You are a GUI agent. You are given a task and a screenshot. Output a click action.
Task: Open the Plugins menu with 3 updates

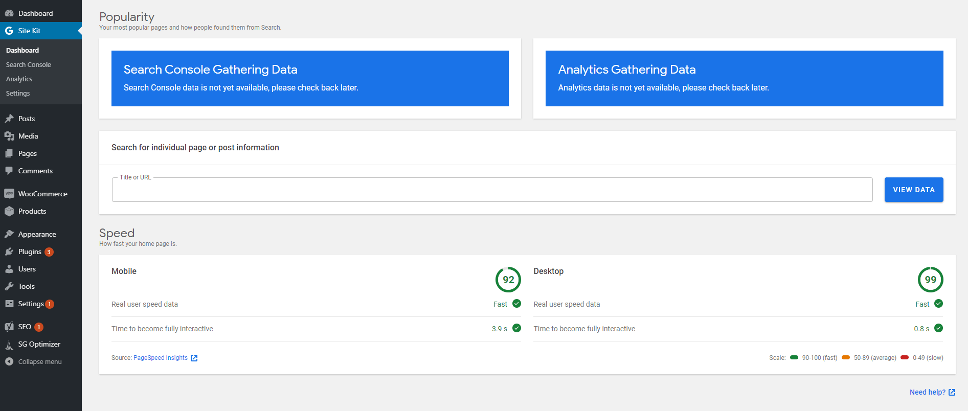coord(30,252)
